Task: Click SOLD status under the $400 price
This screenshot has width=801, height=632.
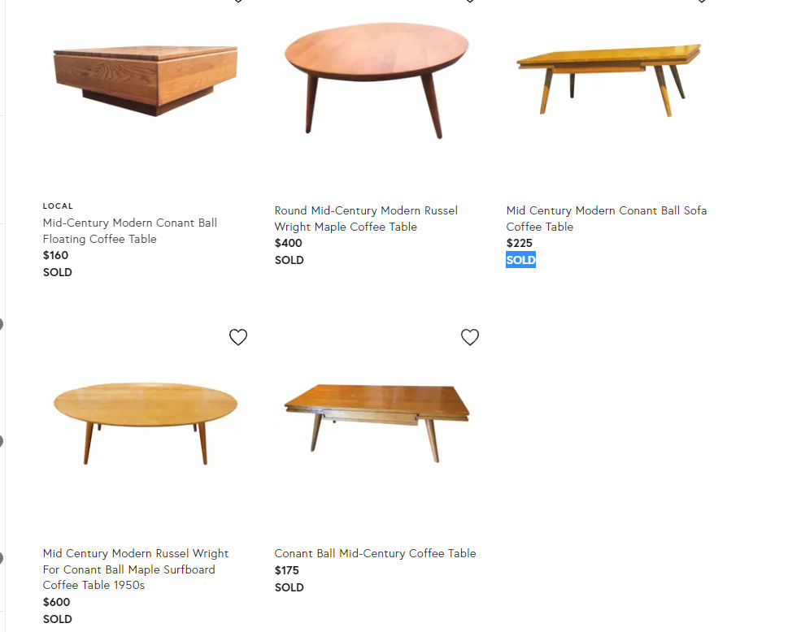Action: 289,260
